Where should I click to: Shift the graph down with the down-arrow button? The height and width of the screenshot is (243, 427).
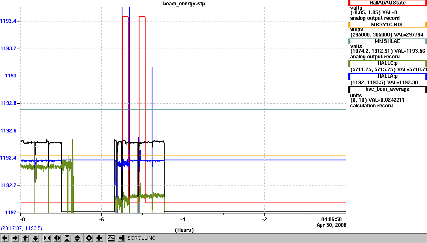point(35,238)
